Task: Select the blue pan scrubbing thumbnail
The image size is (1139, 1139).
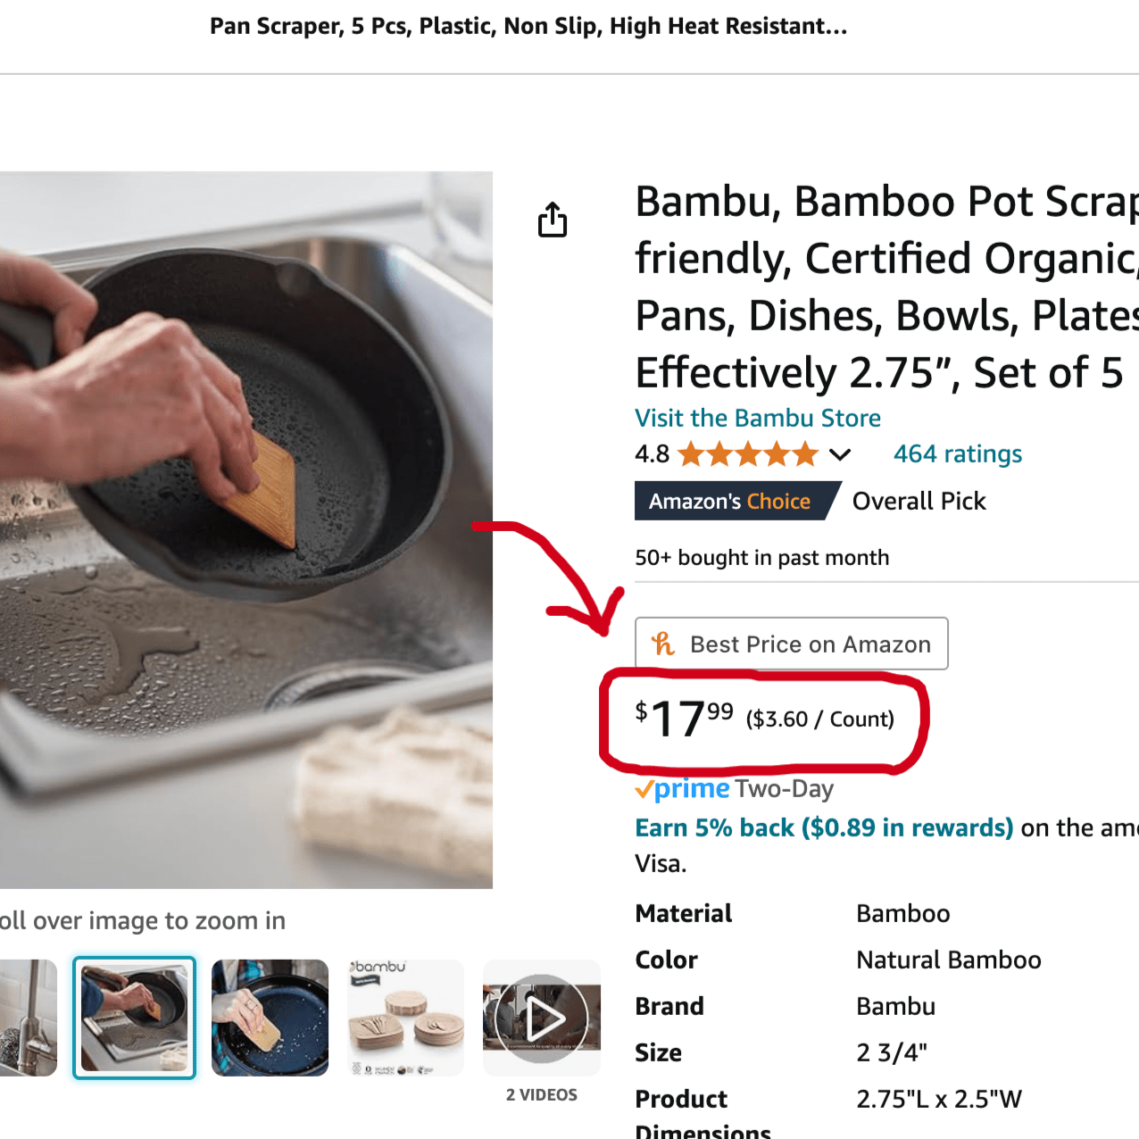Action: 270,1018
